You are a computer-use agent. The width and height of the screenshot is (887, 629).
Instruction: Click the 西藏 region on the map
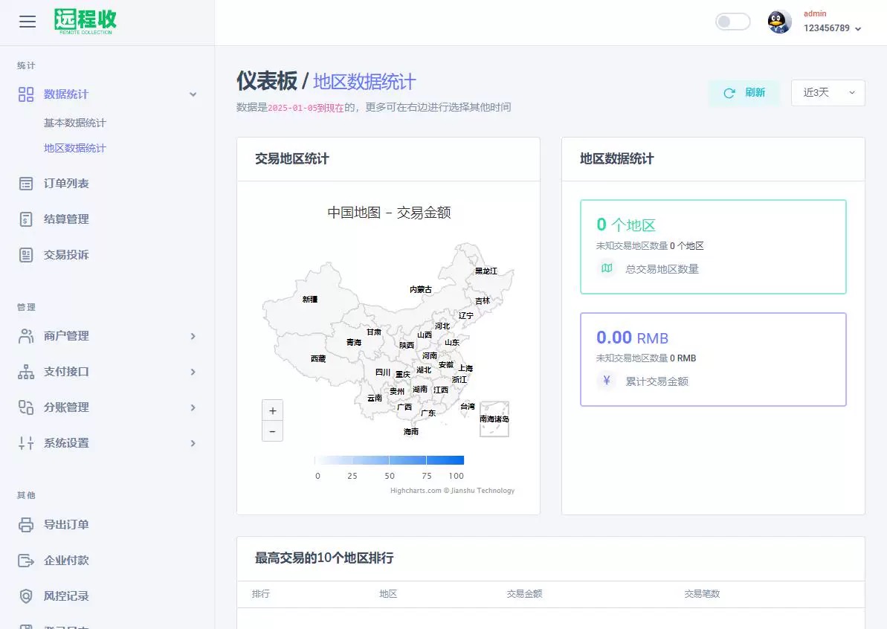318,358
